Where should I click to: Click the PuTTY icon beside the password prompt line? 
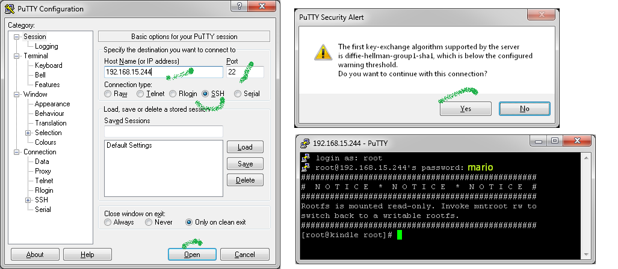[306, 168]
